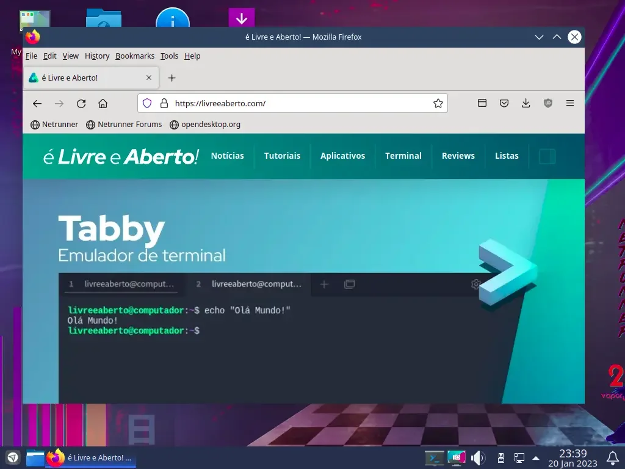Image resolution: width=625 pixels, height=469 pixels.
Task: Open the uBlock Origin extension
Action: click(x=548, y=103)
